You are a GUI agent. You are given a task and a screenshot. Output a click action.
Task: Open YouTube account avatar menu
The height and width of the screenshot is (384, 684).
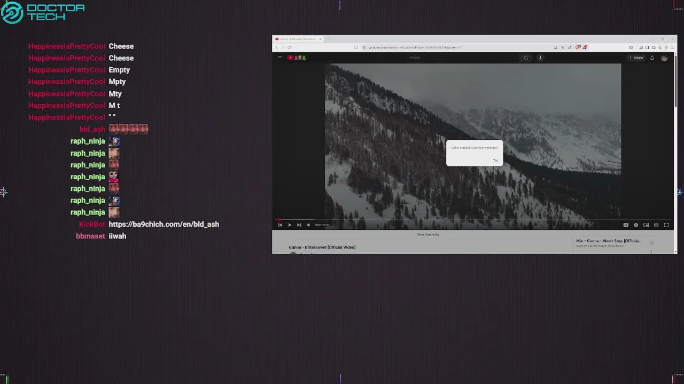pos(664,58)
